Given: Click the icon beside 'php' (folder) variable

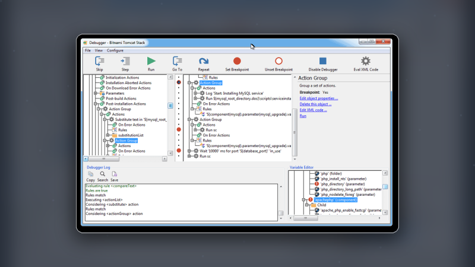Looking at the screenshot, I should [x=317, y=173].
